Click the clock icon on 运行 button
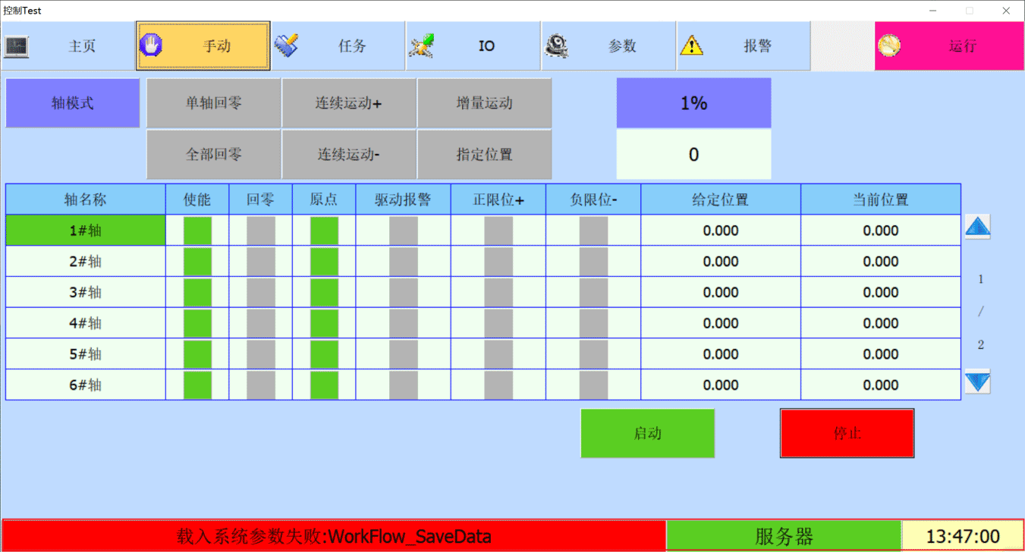Image resolution: width=1025 pixels, height=552 pixels. coord(889,45)
